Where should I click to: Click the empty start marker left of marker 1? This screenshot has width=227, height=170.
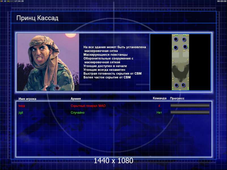pyautogui.click(x=176, y=85)
